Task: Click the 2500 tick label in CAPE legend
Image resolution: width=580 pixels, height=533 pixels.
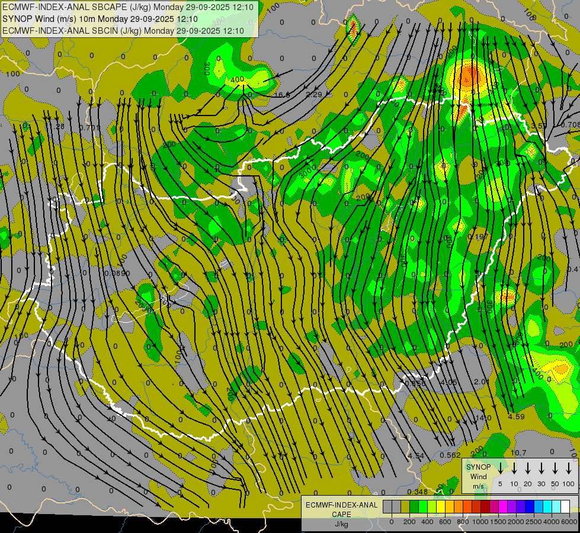Action: click(x=534, y=522)
